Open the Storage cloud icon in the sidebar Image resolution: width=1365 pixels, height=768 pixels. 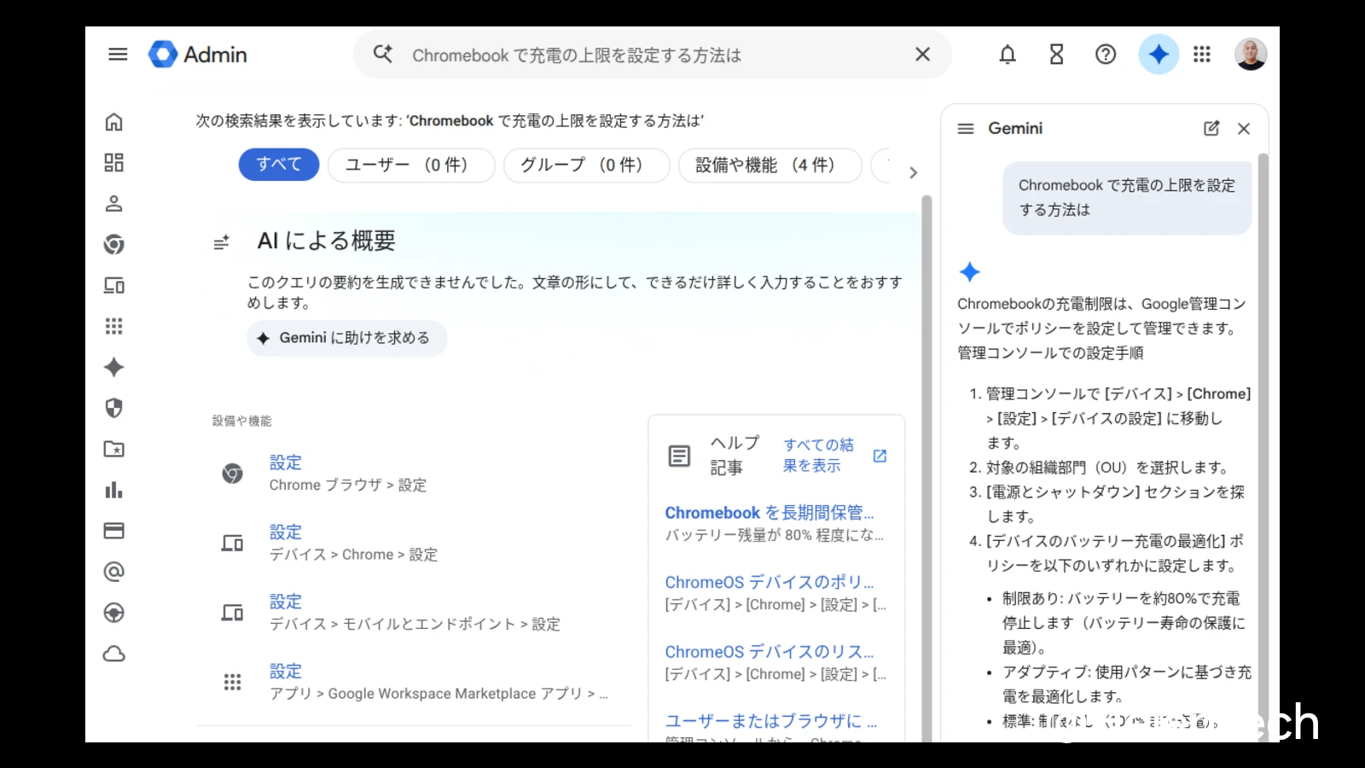[x=113, y=654]
